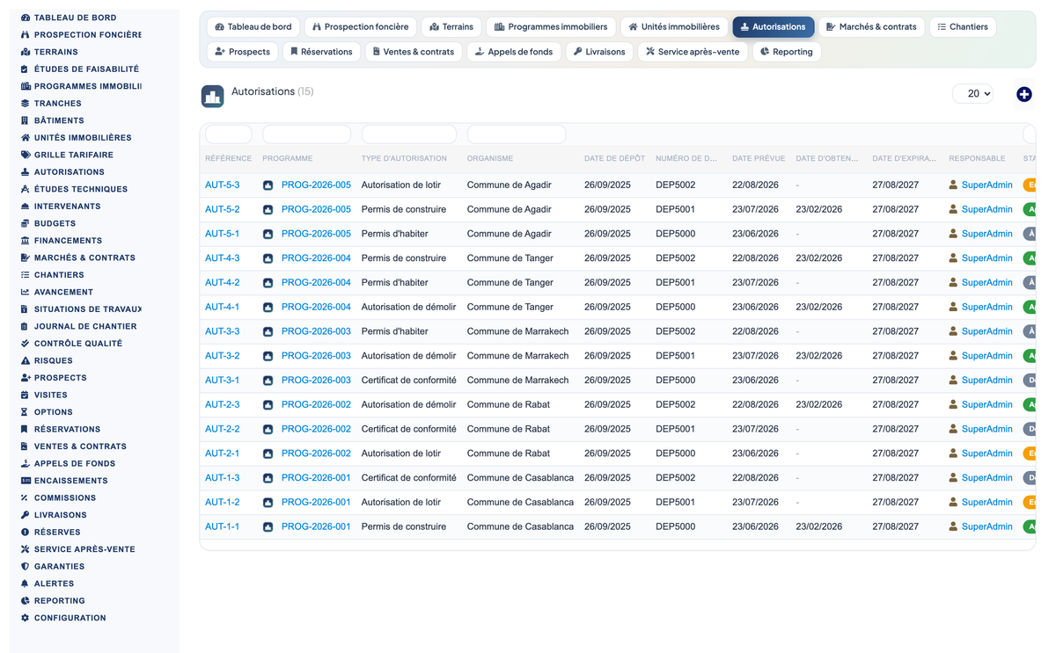1056x653 pixels.
Task: Click 'Commune de Casablanca' in AUT-1-3 row
Action: point(521,478)
